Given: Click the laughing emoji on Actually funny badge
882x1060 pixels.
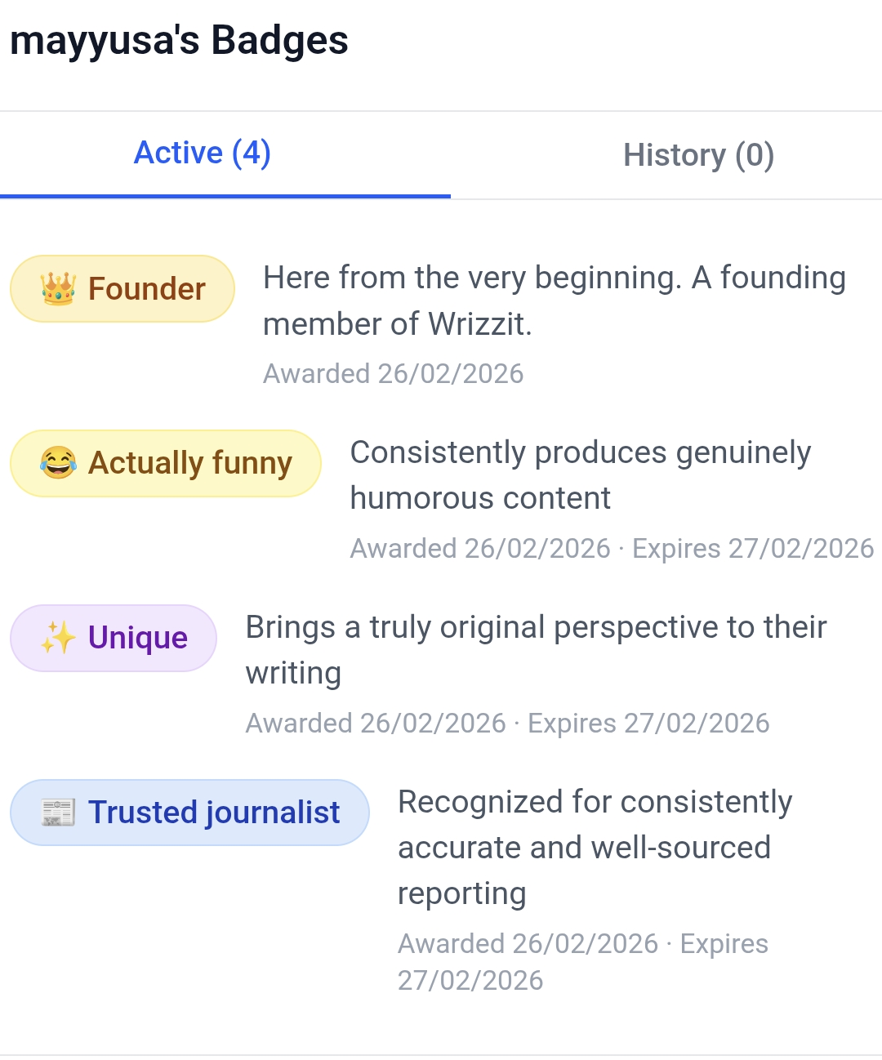Looking at the screenshot, I should 58,463.
